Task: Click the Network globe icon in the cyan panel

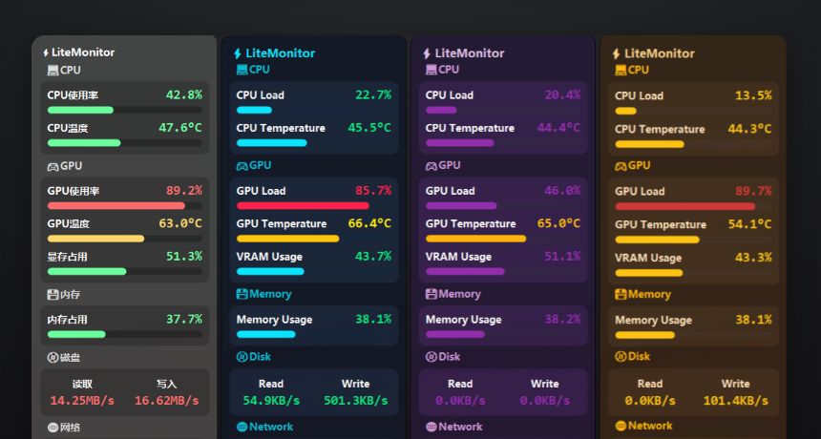Action: pos(242,427)
